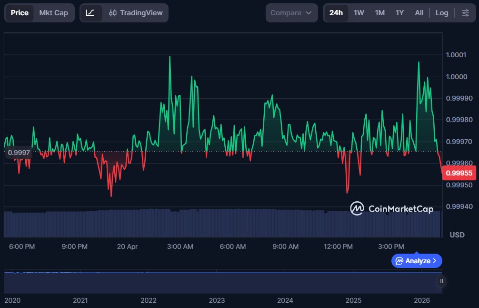Show the 1M time range
This screenshot has height=308, width=479.
pyautogui.click(x=379, y=13)
